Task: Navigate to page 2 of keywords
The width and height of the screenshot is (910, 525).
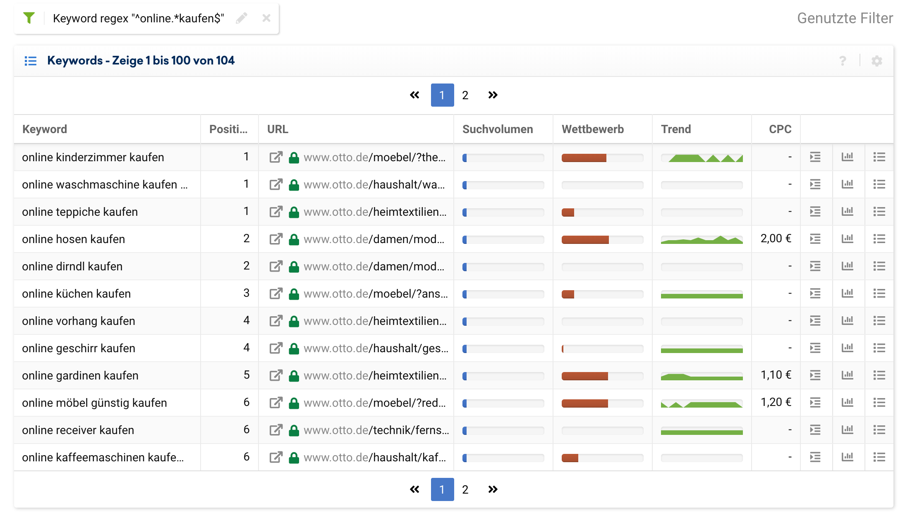Action: (x=466, y=95)
